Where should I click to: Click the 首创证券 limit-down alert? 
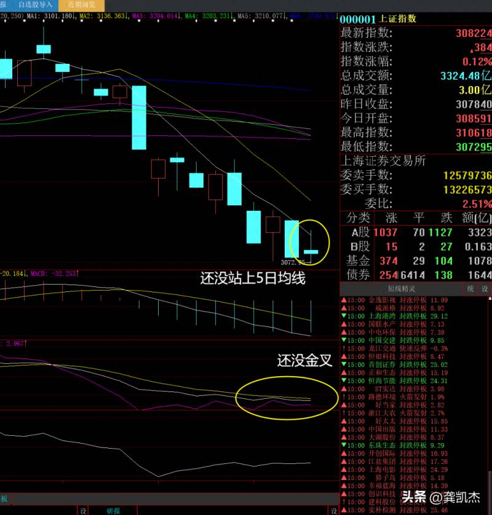(x=394, y=364)
